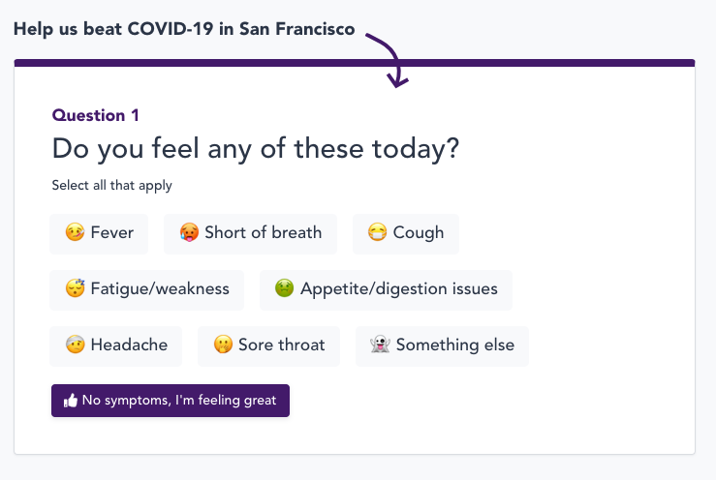The image size is (716, 480).
Task: Click the sleeping face emoji on Fatigue
Action: 75,289
